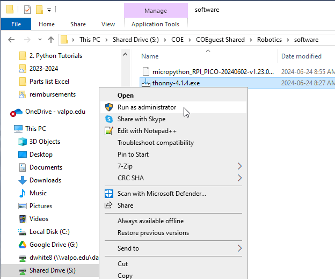Expand breadcrumb chevron after This PC
335x279 pixels.
point(106,40)
